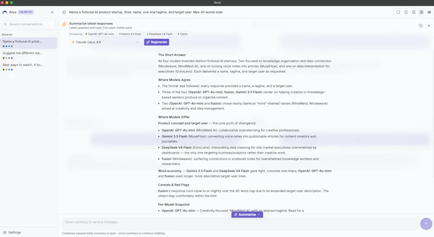434x237 pixels.
Task: Click 'Composer paused while summary is open' notice
Action: coord(113,233)
